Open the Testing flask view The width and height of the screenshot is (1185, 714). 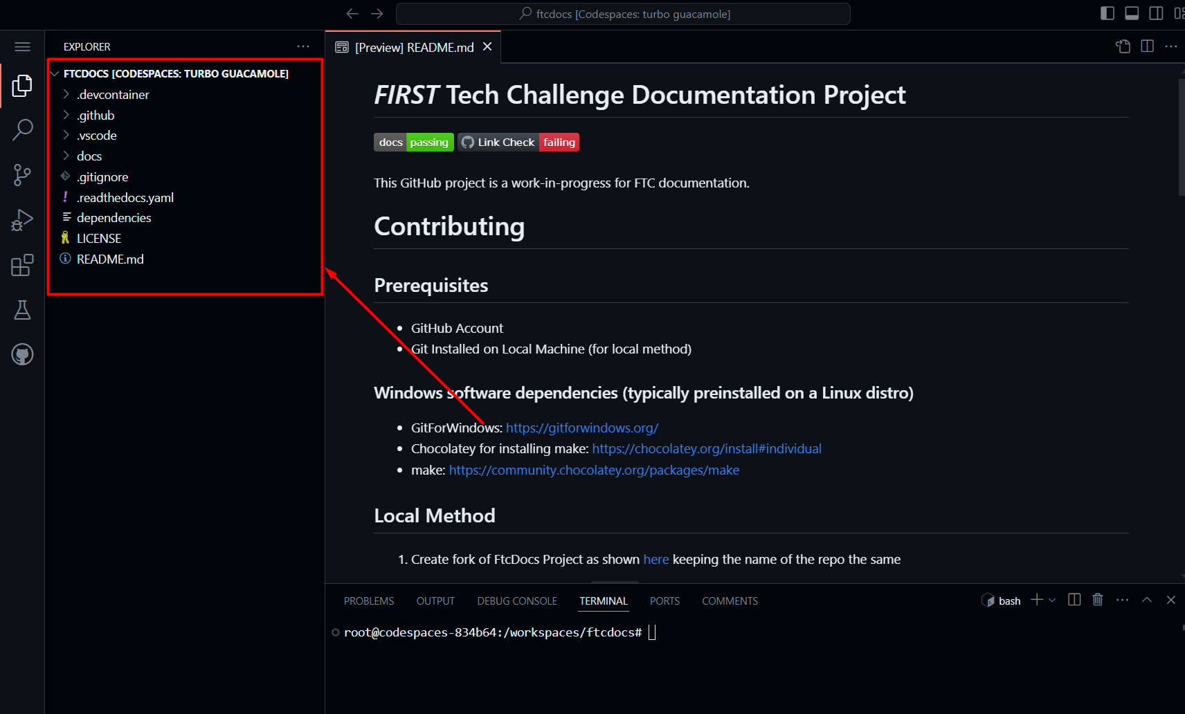click(x=22, y=310)
